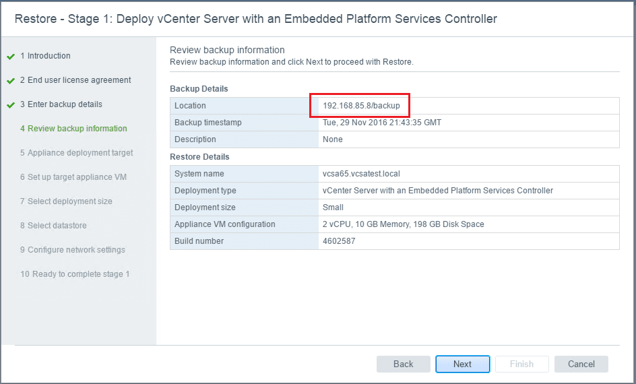Click step 8 Select datastore
The width and height of the screenshot is (636, 384).
pyautogui.click(x=53, y=226)
